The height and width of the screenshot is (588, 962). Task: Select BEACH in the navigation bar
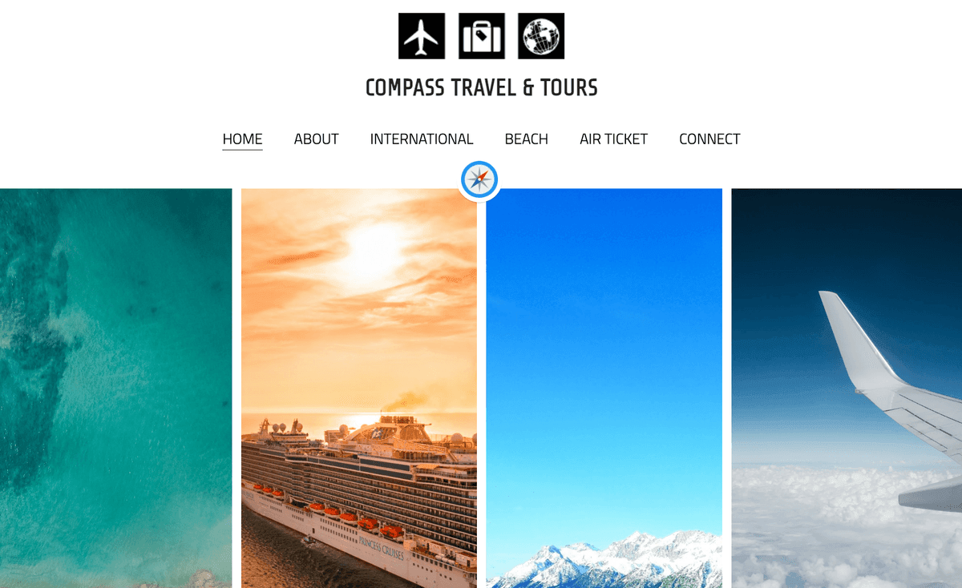tap(527, 139)
